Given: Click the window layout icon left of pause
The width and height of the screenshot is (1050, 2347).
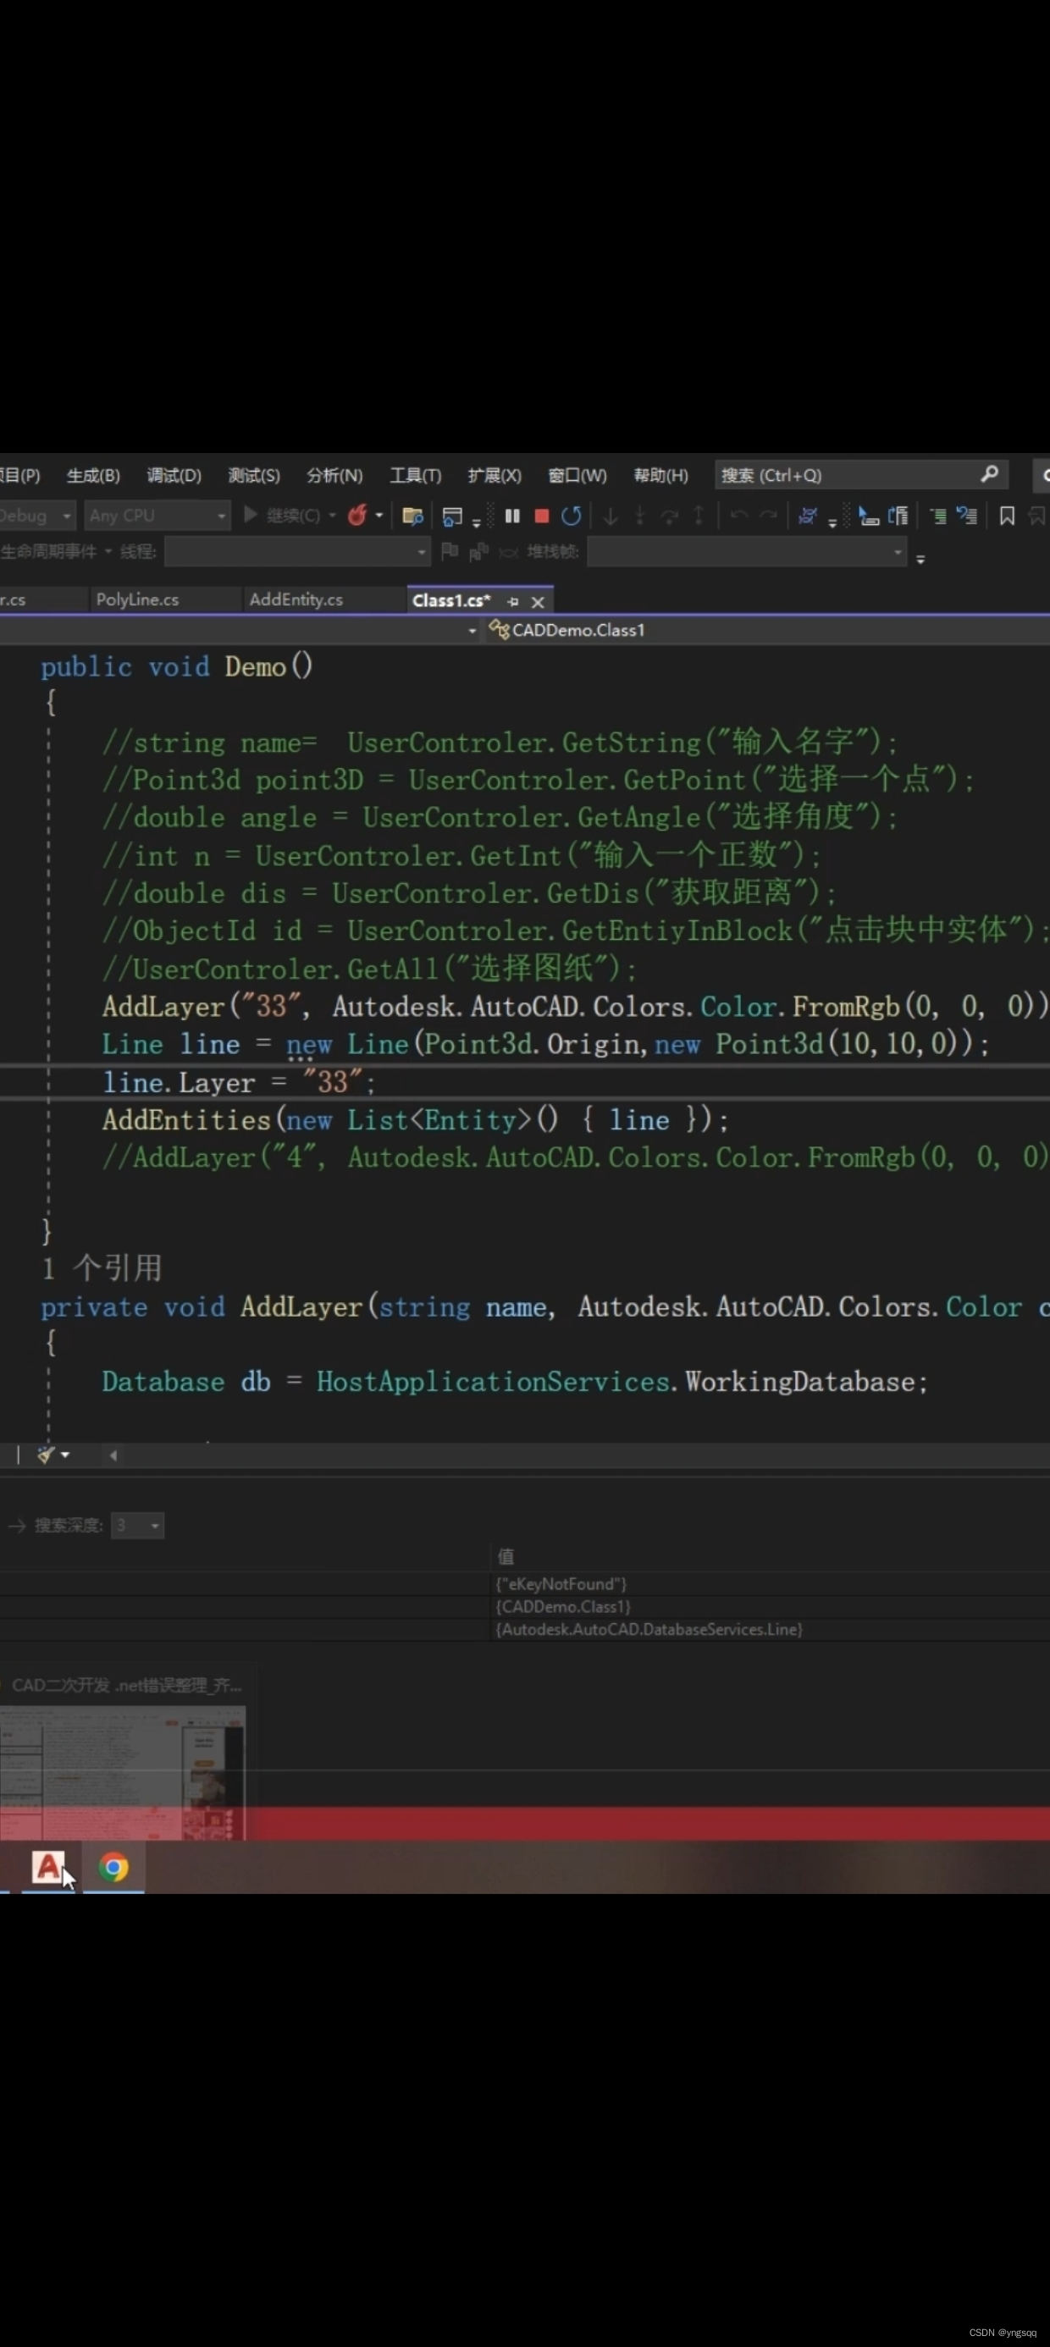Looking at the screenshot, I should coord(452,516).
